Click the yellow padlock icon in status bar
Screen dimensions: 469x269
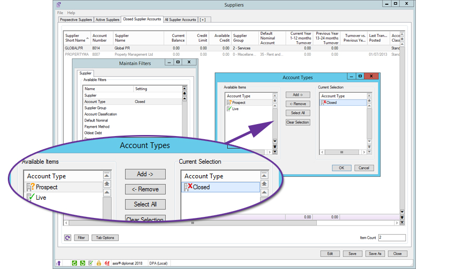coord(99,263)
